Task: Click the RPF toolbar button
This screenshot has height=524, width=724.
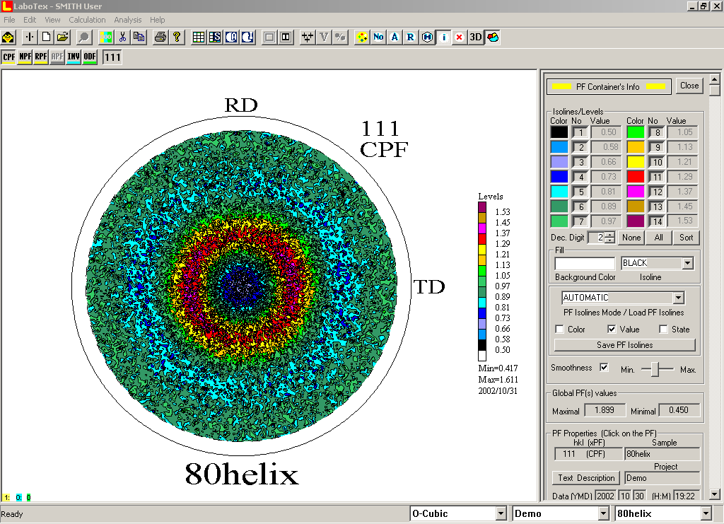Action: point(41,57)
